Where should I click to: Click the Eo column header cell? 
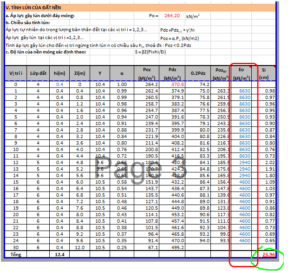241,73
